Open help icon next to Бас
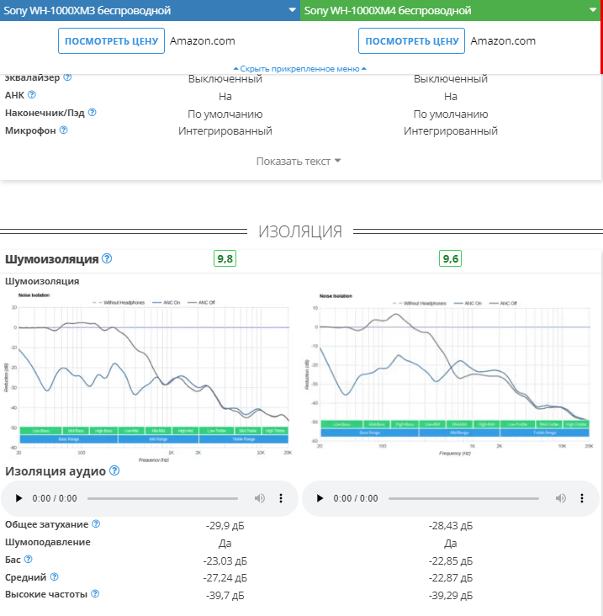The image size is (603, 616). point(29,559)
